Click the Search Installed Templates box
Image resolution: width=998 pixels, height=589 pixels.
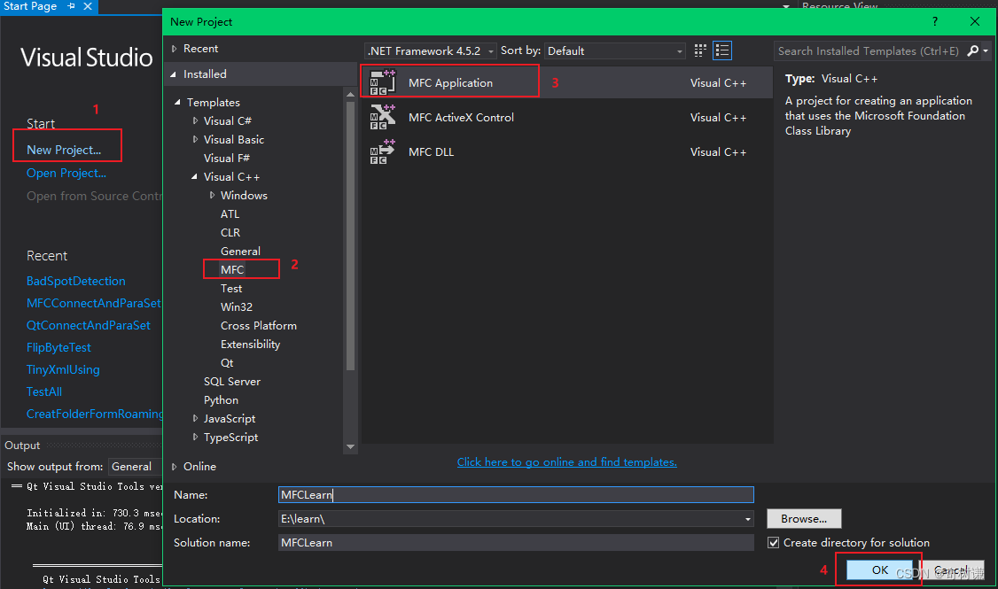coord(869,50)
